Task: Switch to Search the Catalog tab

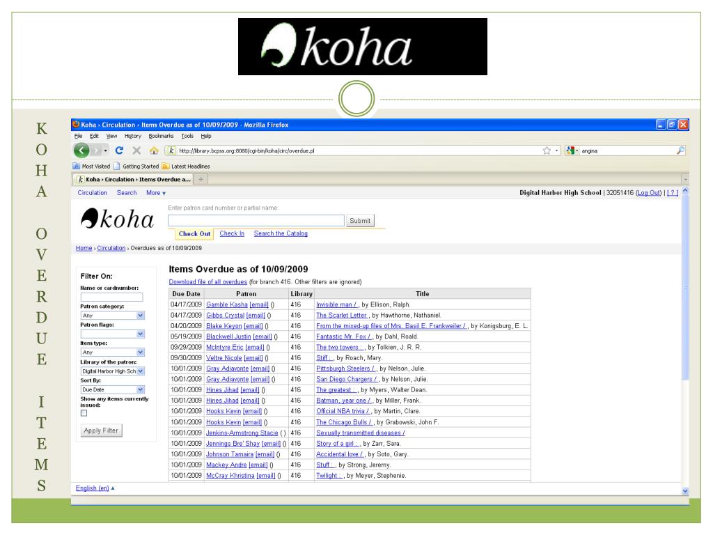Action: 281,233
